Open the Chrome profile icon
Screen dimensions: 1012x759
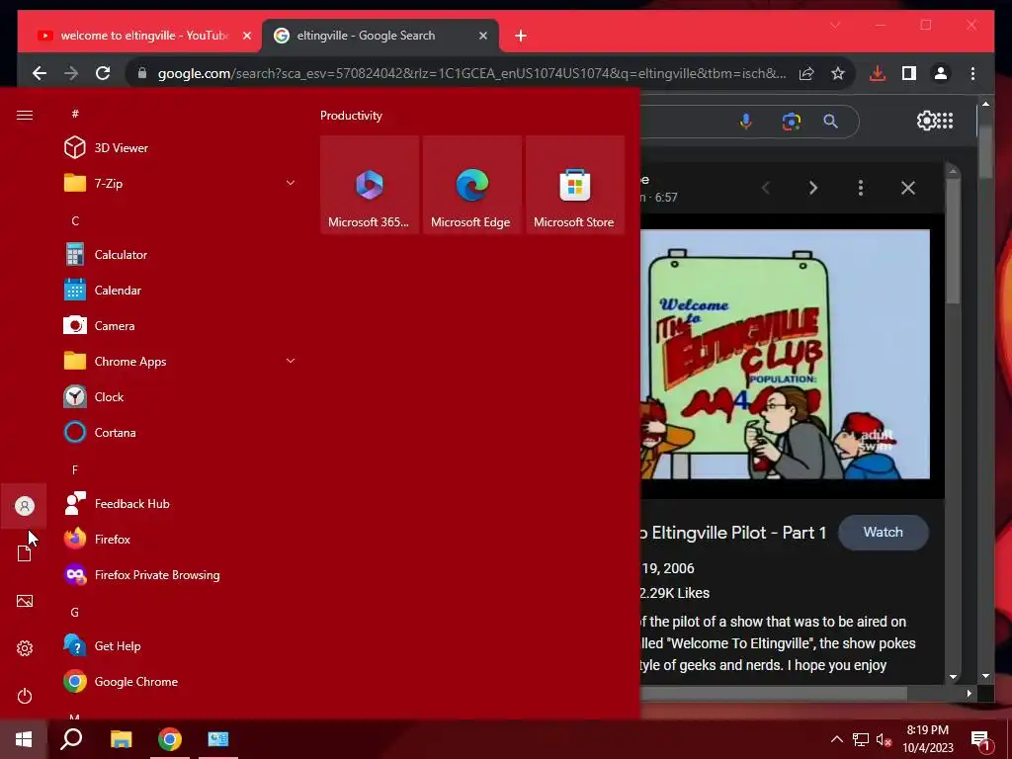941,73
